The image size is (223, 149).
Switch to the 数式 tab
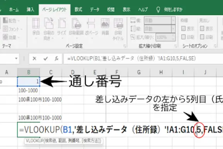(x=78, y=10)
